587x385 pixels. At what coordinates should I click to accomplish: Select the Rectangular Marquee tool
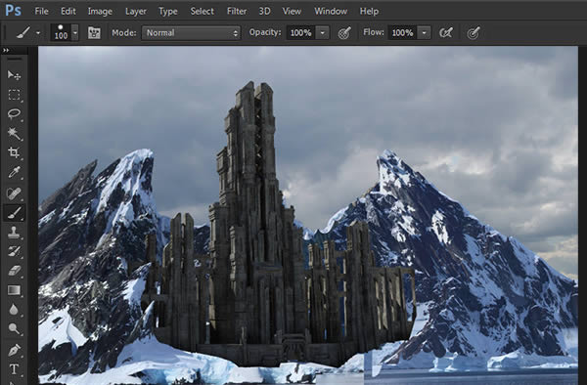coord(15,95)
